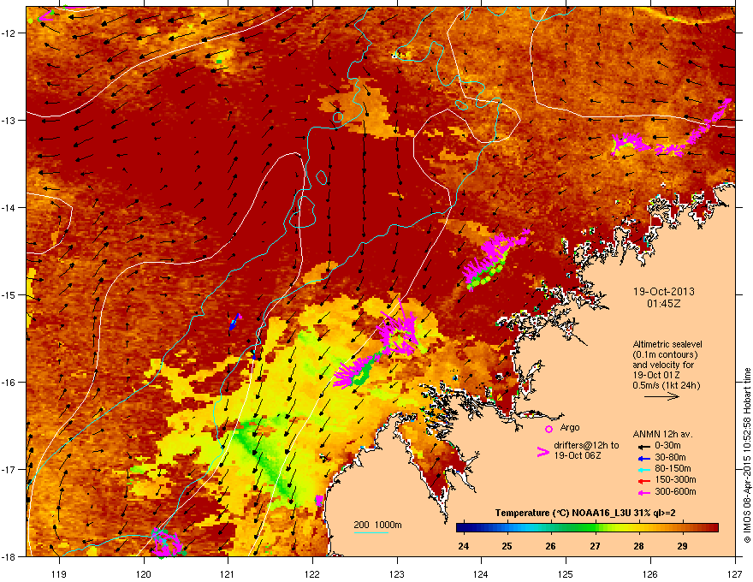The height and width of the screenshot is (582, 753).
Task: Click the cyan bathymetry line sample under 200 1000m
Action: coord(371,532)
